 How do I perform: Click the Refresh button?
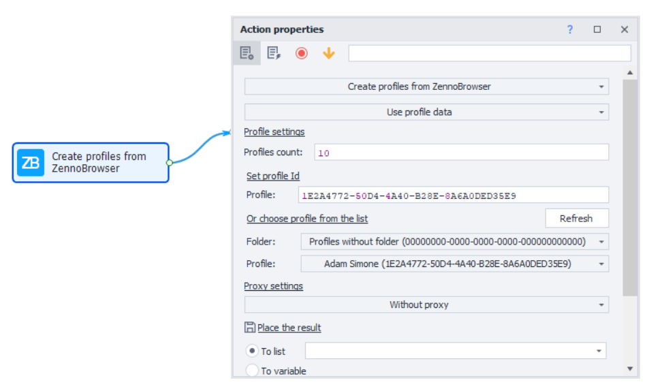pos(577,218)
